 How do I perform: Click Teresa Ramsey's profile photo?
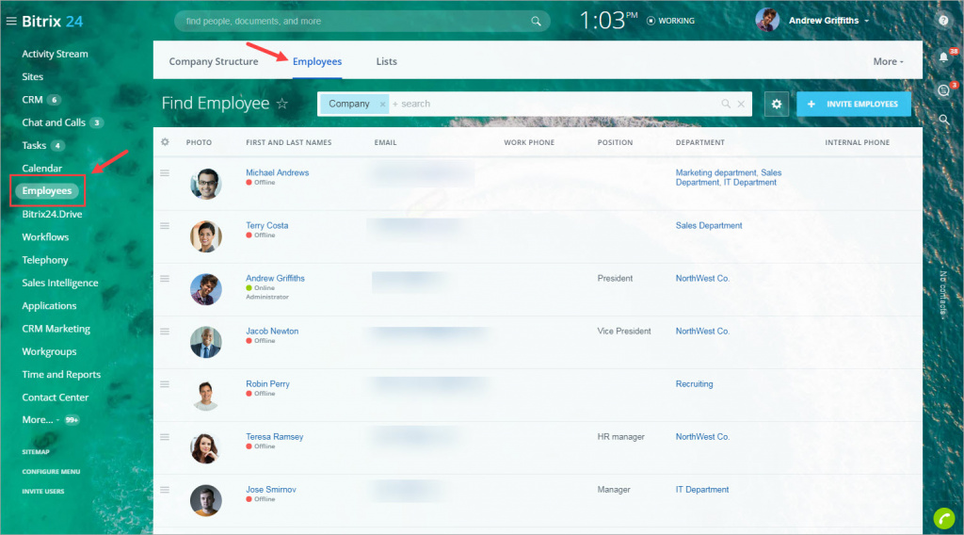206,448
